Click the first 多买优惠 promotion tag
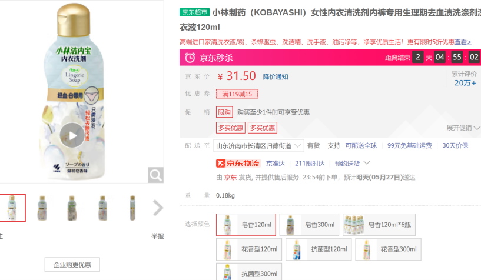Viewport: 481px width, 280px height. coord(231,128)
